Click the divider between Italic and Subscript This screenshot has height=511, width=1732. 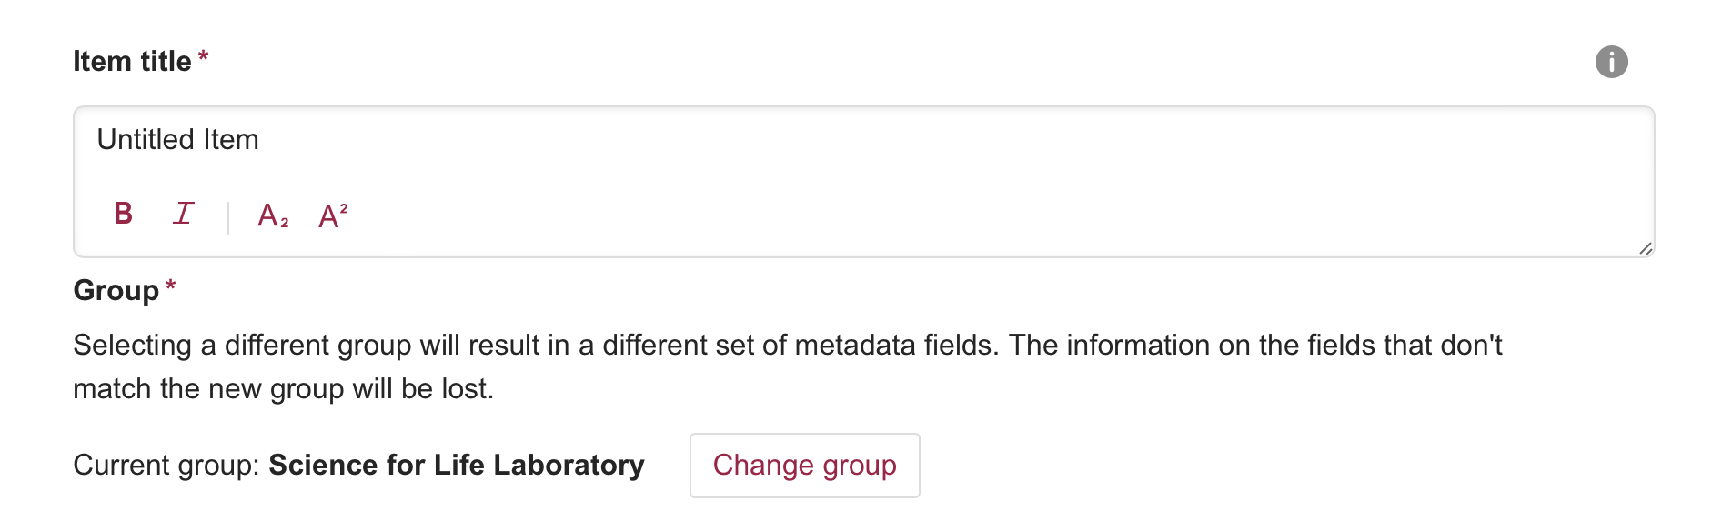228,216
